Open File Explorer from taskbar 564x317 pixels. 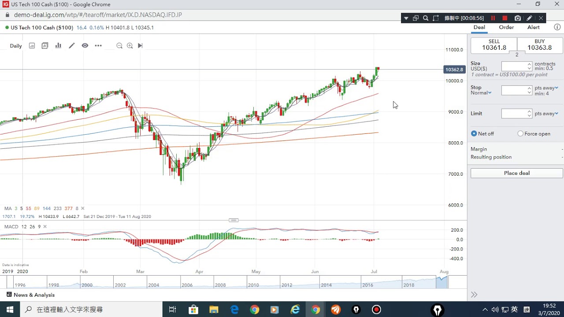pyautogui.click(x=214, y=310)
